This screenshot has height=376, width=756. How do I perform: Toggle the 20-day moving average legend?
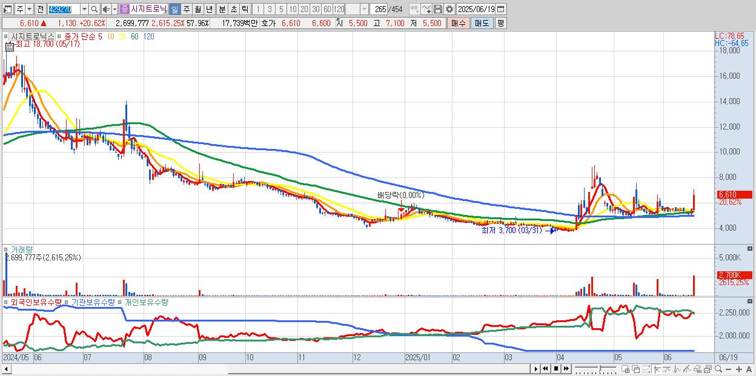[122, 36]
